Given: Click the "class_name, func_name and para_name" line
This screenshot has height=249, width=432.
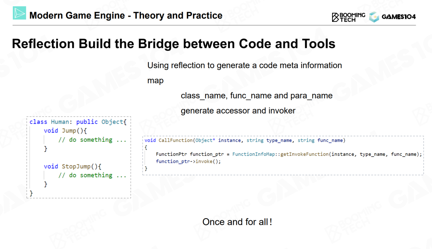Looking at the screenshot, I should coord(256,96).
